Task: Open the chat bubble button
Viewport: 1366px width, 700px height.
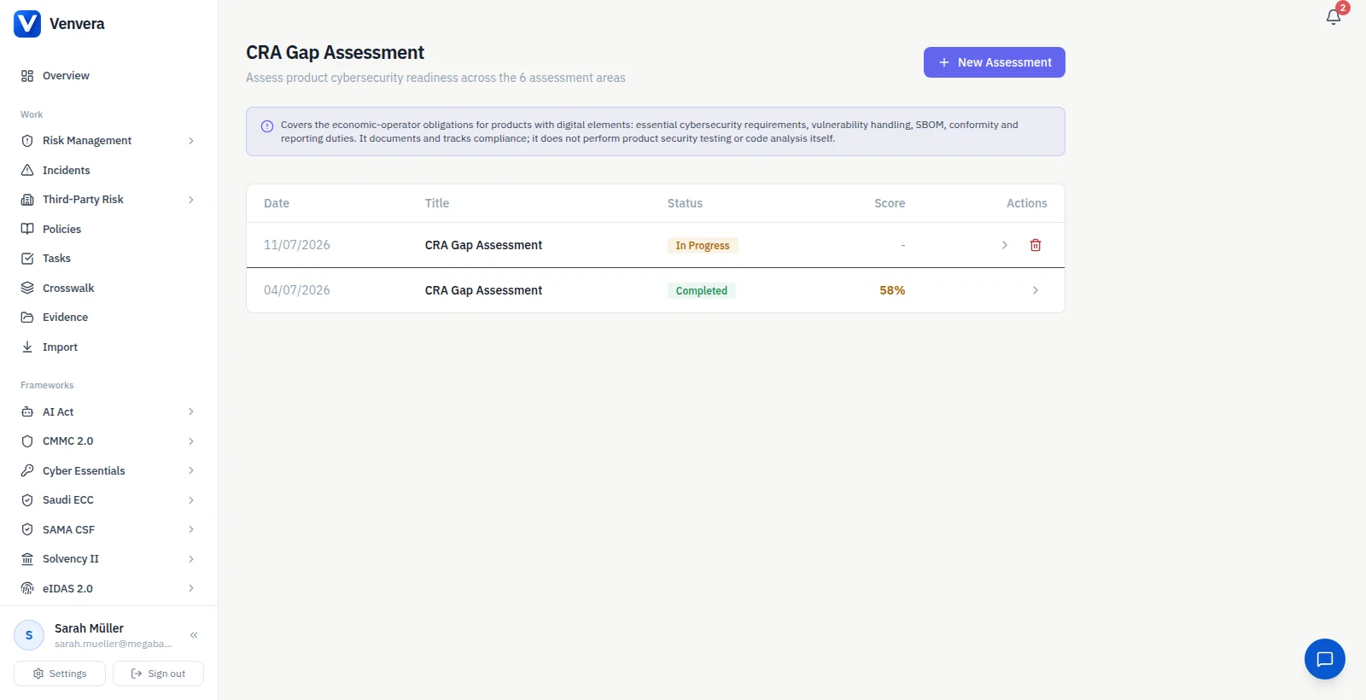Action: pyautogui.click(x=1325, y=659)
